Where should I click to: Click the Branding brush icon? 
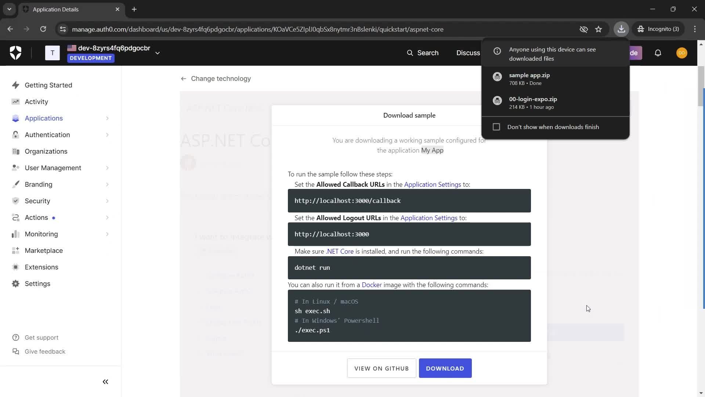pyautogui.click(x=15, y=185)
